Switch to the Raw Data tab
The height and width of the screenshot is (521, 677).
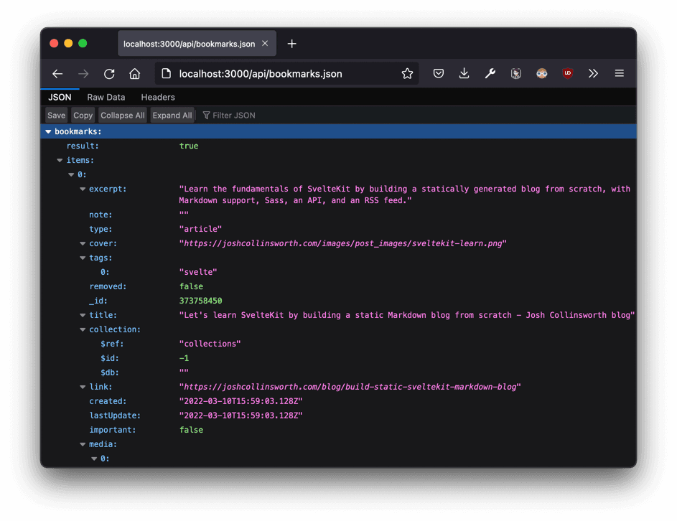click(106, 98)
